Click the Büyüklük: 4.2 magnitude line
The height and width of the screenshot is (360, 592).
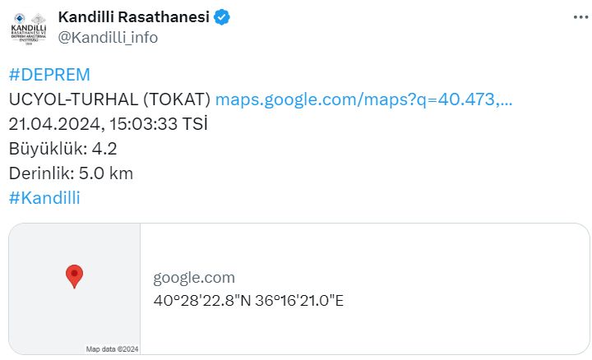[62, 149]
